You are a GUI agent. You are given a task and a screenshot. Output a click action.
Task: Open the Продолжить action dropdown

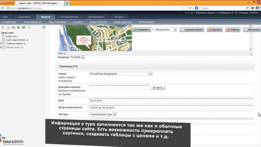[175, 30]
